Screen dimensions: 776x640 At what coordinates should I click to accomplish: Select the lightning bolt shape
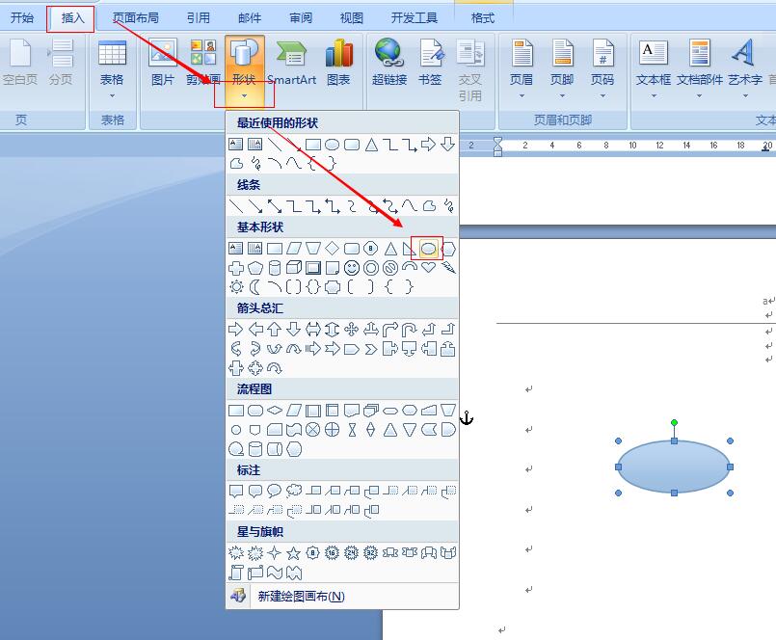coord(448,268)
